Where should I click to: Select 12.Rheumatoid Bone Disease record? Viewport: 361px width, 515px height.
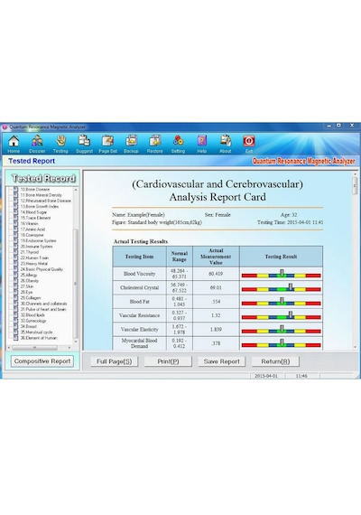pos(46,201)
